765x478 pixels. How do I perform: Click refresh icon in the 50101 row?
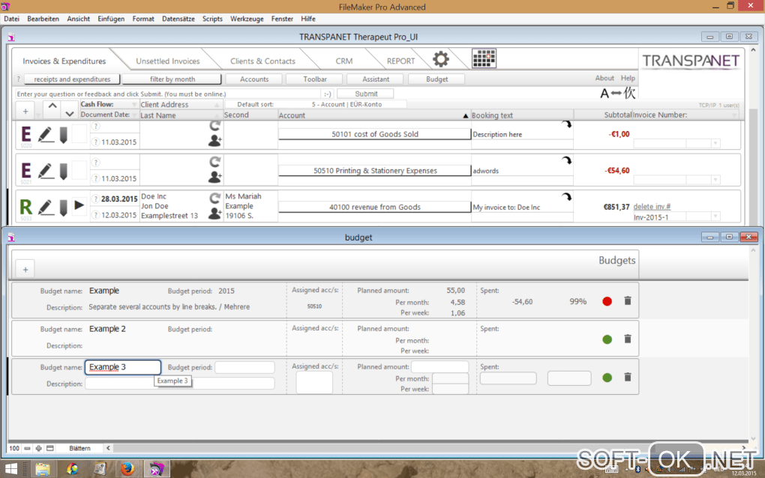point(214,126)
